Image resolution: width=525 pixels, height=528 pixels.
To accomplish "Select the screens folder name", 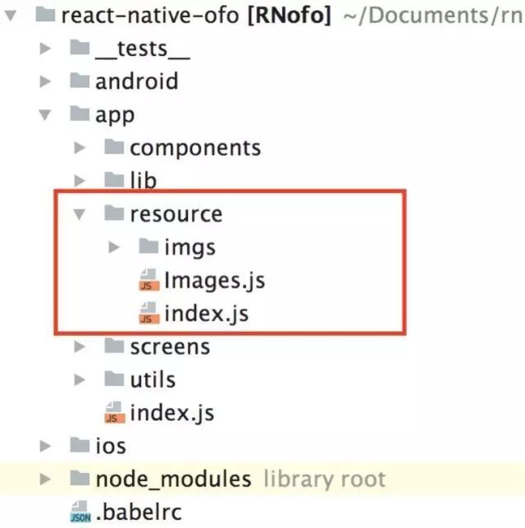I will 170,347.
